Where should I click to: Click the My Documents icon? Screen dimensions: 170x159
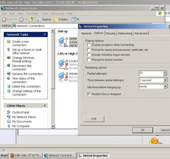tap(9, 121)
